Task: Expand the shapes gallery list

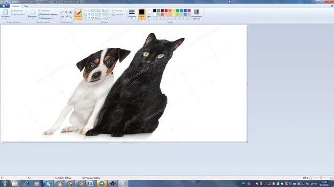Action: (110, 18)
